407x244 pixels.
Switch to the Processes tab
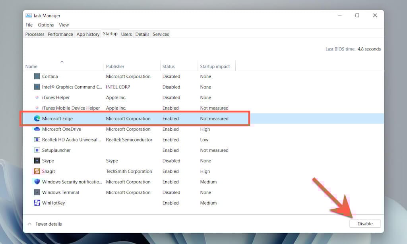[35, 34]
